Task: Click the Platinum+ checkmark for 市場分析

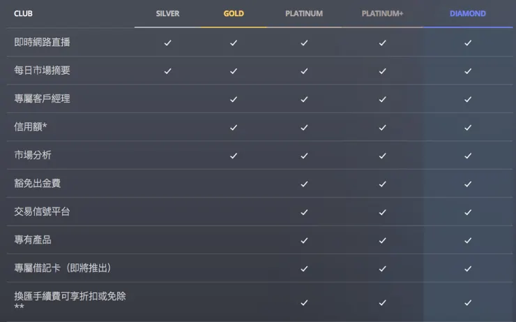Action: (382, 156)
